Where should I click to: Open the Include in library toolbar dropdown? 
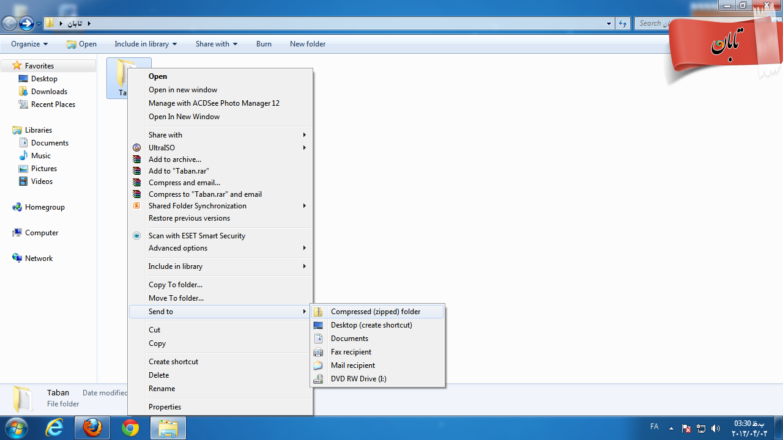pos(146,44)
